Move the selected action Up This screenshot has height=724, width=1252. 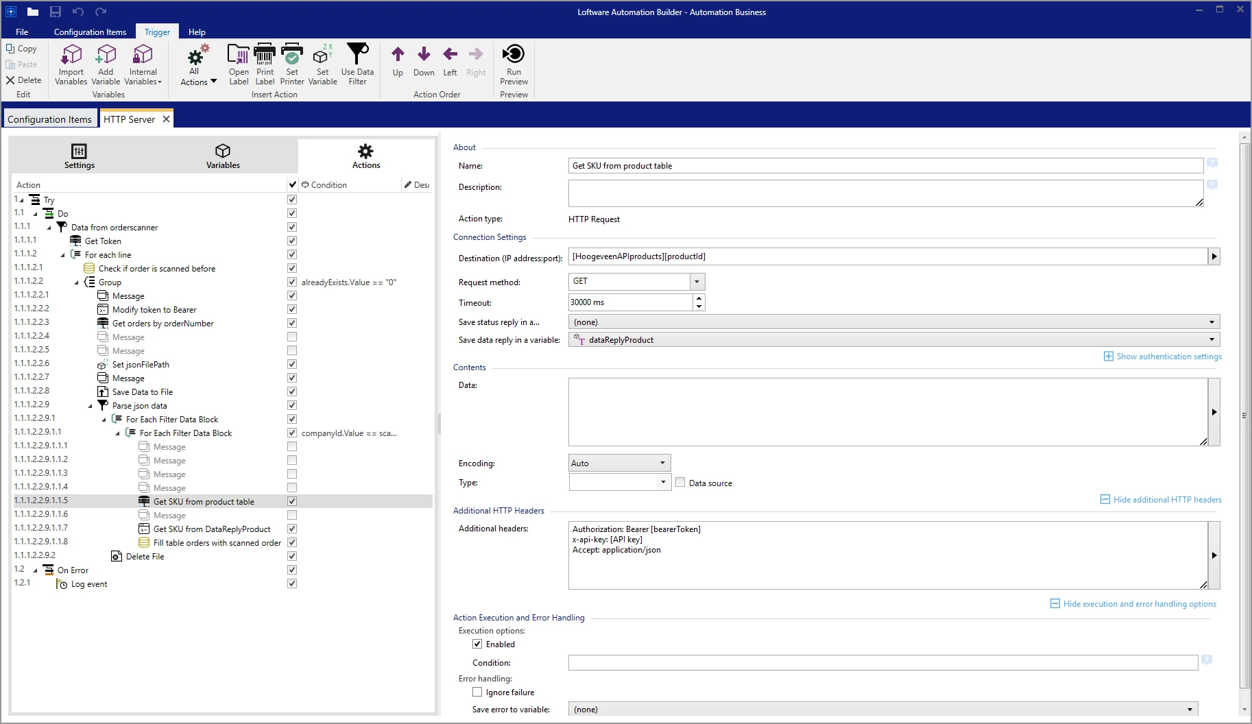[398, 62]
